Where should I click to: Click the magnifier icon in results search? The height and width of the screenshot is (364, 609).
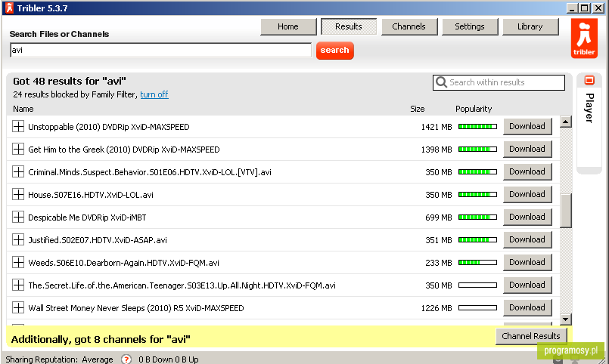[x=441, y=82]
